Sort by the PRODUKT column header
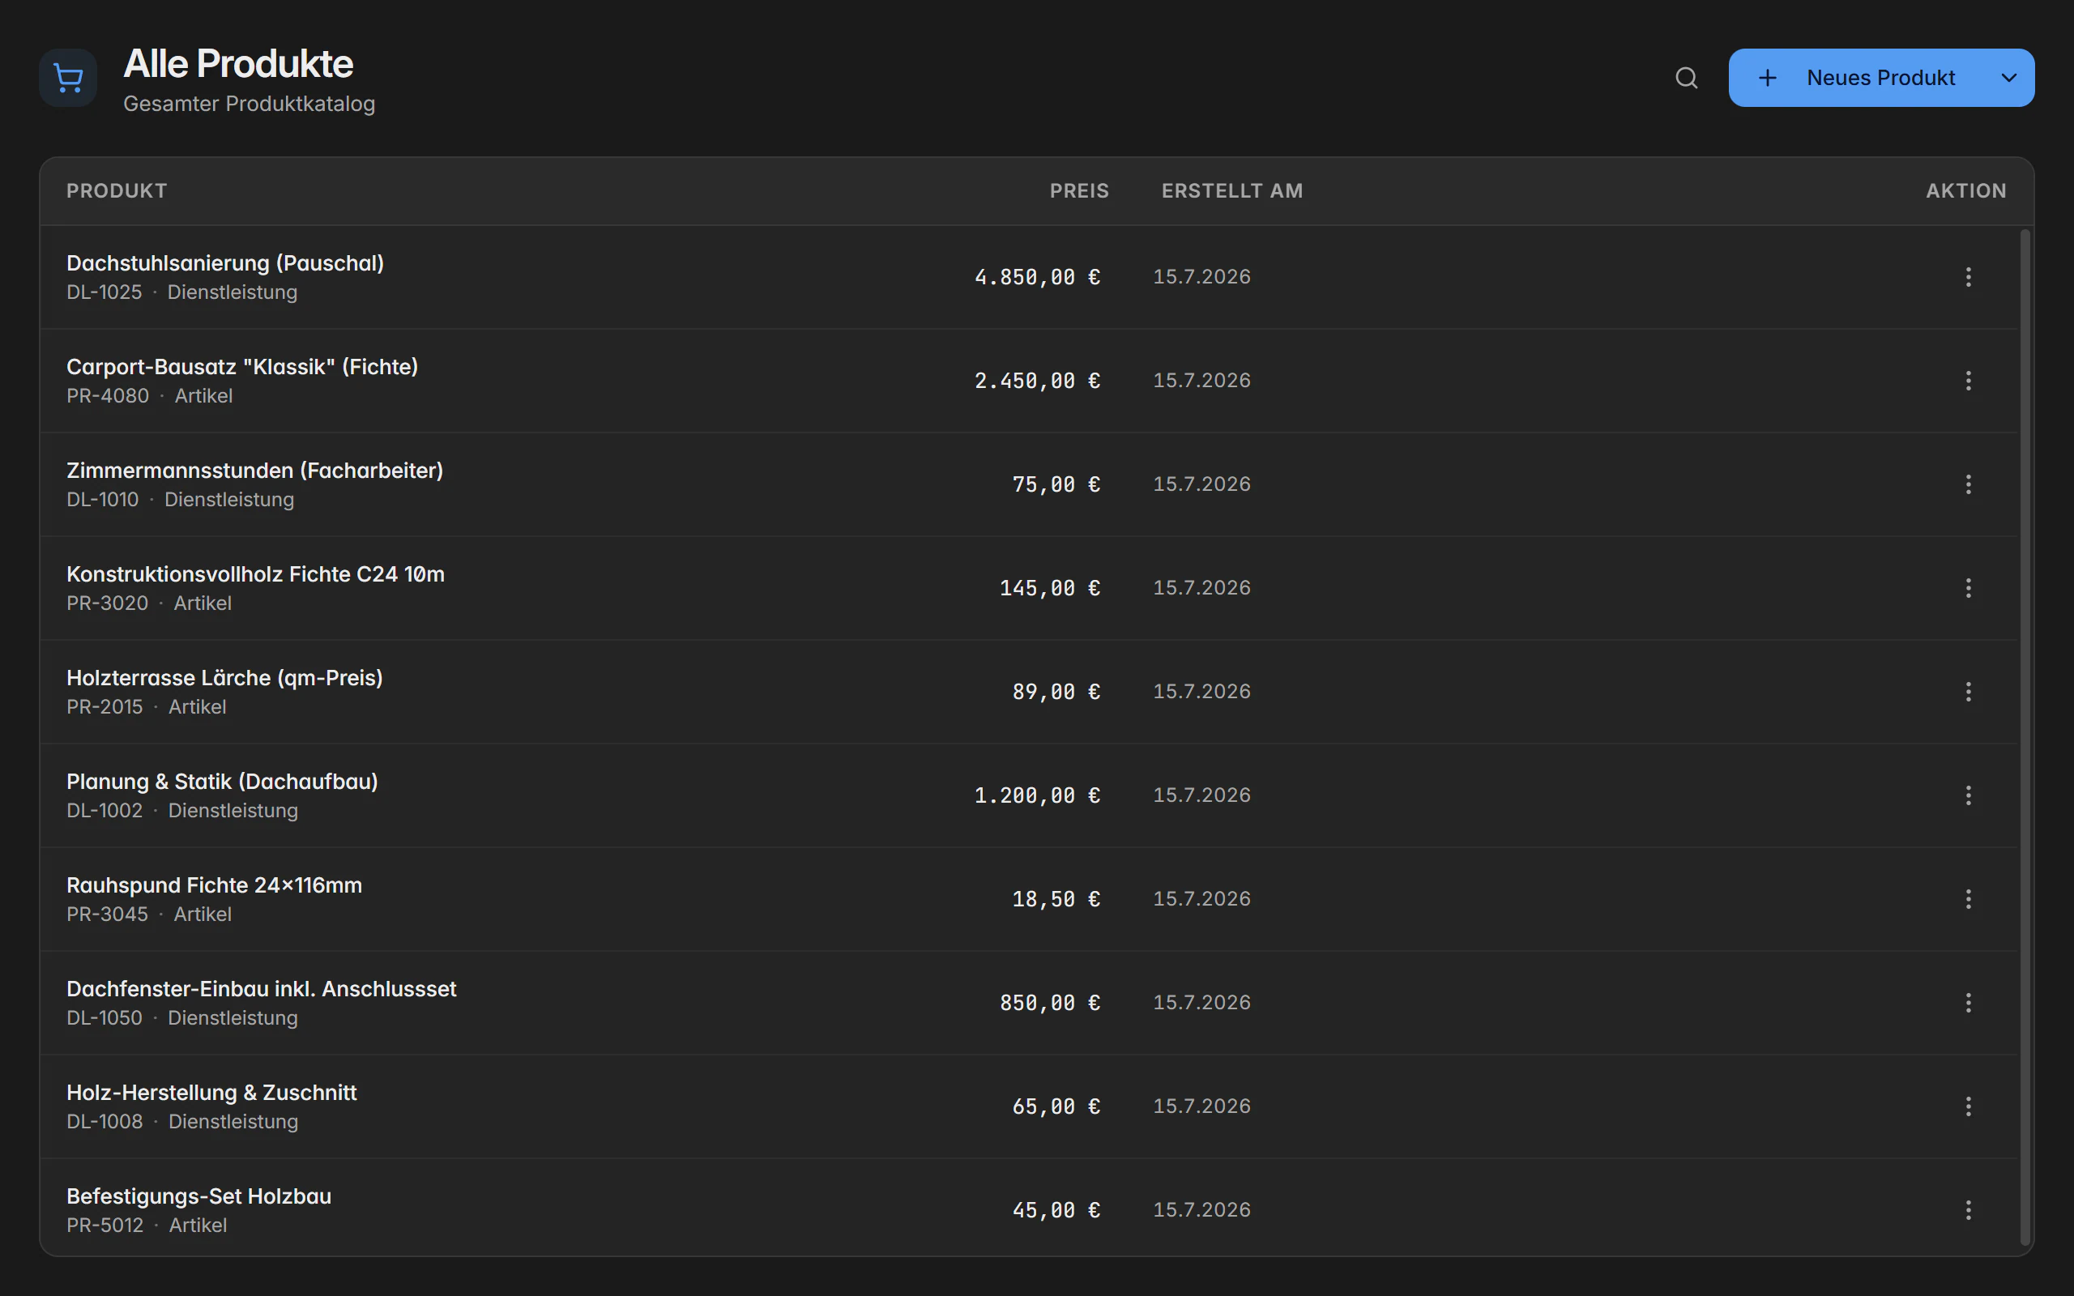 click(x=117, y=191)
